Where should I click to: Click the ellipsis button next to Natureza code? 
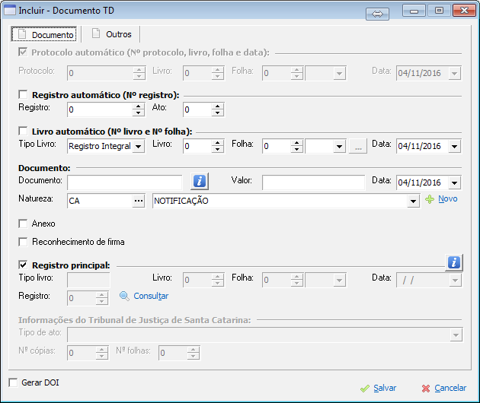[x=138, y=201]
